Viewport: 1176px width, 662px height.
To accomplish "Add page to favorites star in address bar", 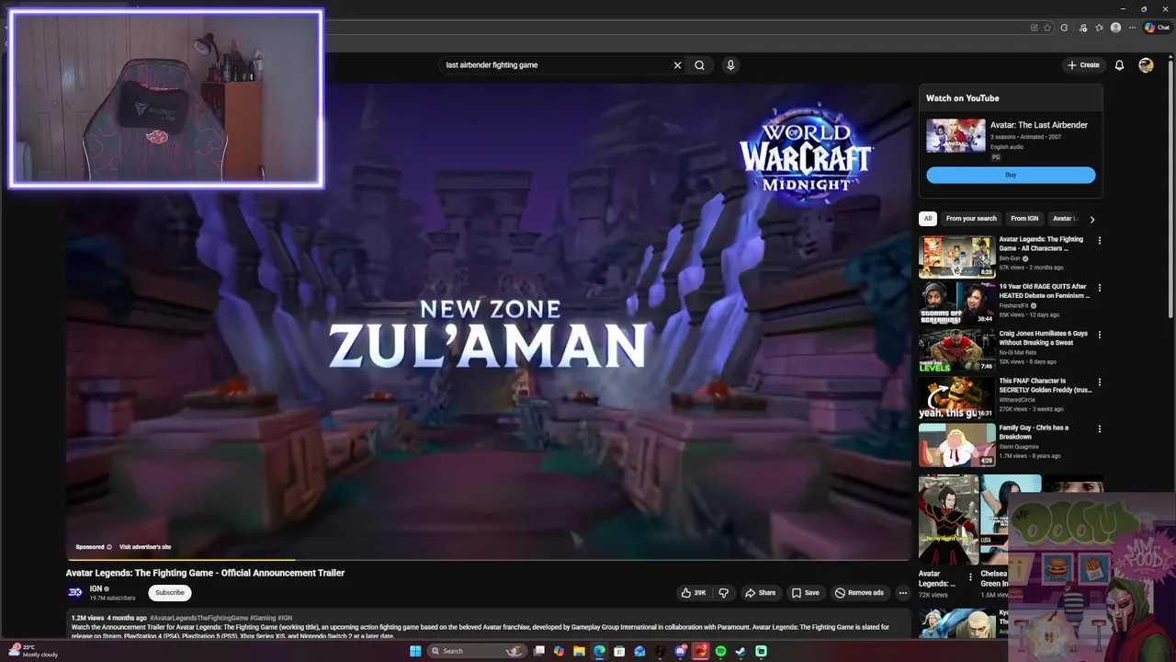I will tap(1047, 28).
